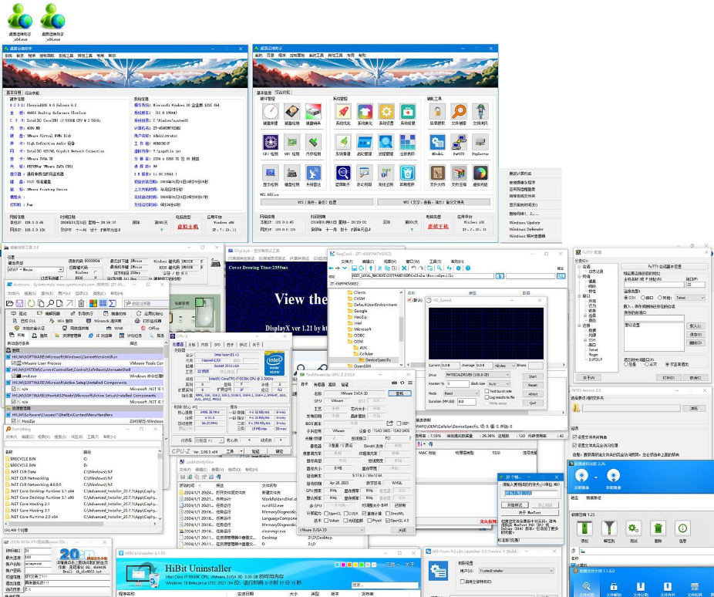Open the 注册表格 tool icon
Viewport: 714px width, 597px height.
click(408, 143)
